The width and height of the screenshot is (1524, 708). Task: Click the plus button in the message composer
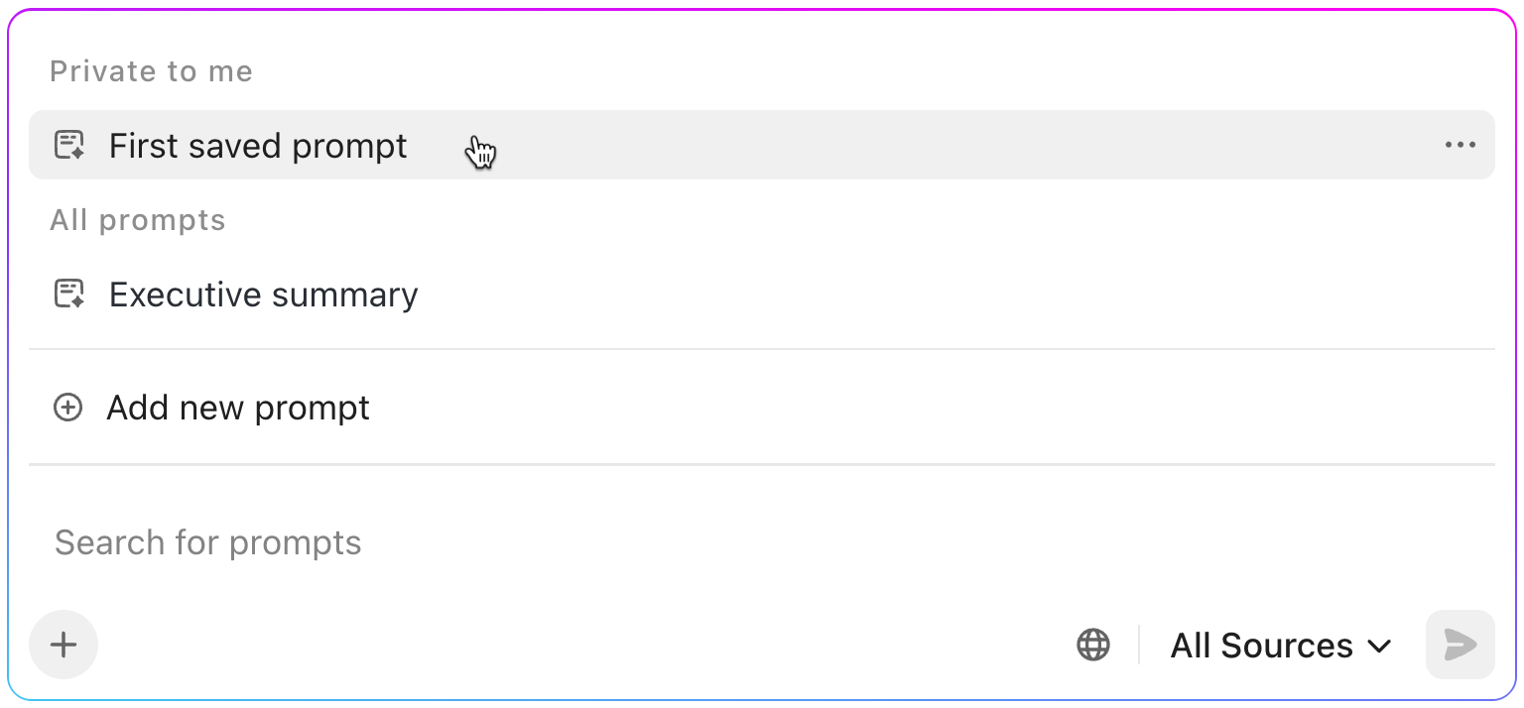[x=63, y=645]
